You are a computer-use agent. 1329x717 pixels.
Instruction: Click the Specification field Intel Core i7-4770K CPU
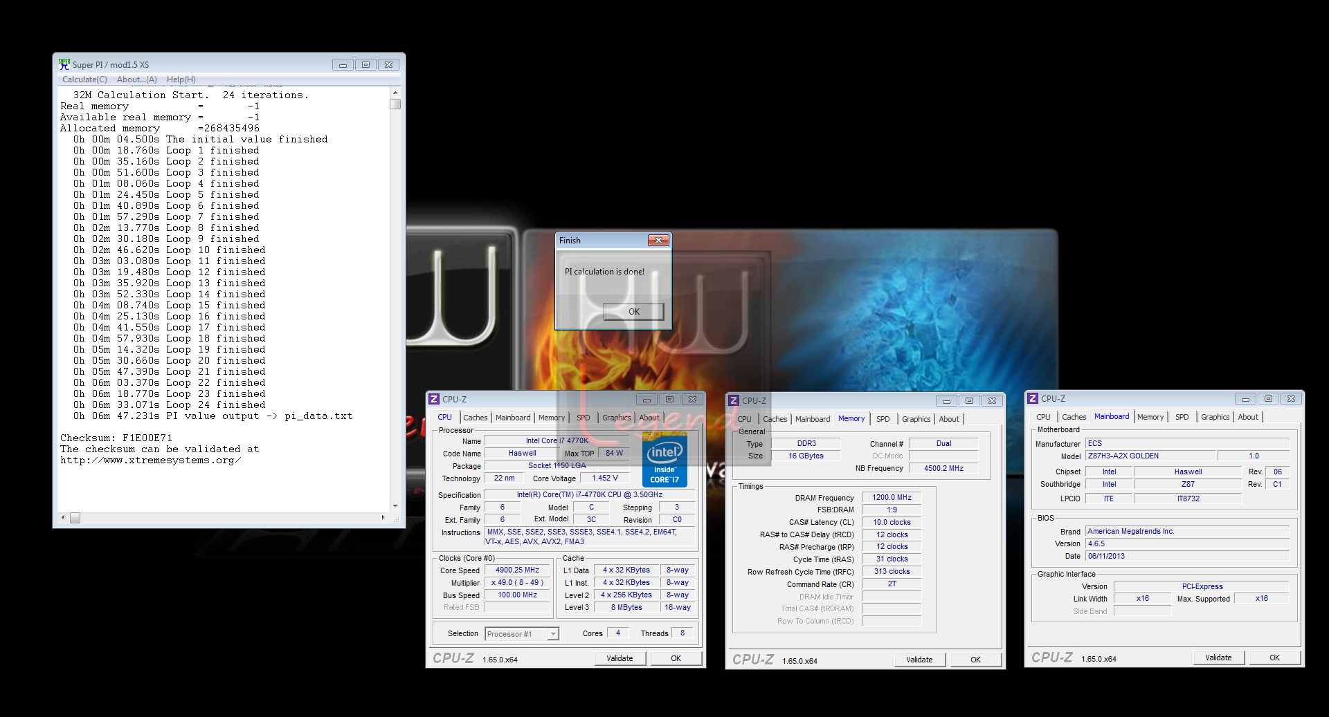[589, 495]
